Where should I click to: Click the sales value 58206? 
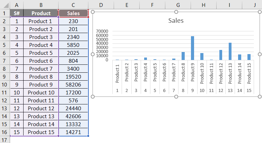click(73, 84)
